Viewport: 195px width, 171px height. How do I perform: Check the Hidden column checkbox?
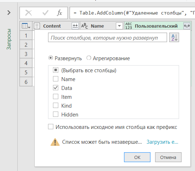pyautogui.click(x=55, y=114)
